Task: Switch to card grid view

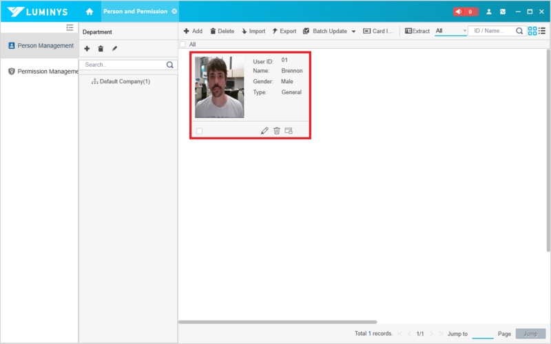Action: pyautogui.click(x=532, y=31)
